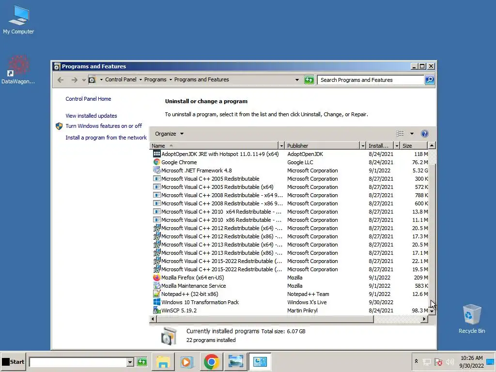Select the WinSCP 5.19.2 icon
Image resolution: width=496 pixels, height=372 pixels.
click(156, 310)
